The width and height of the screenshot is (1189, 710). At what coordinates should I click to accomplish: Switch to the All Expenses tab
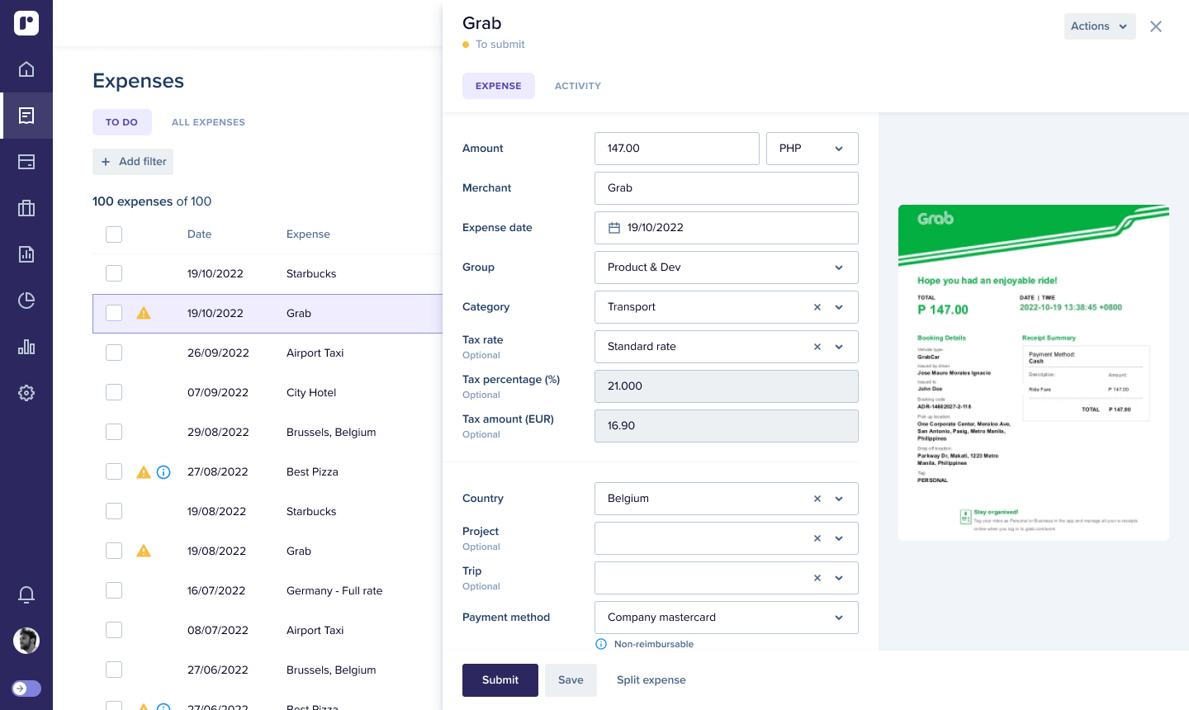(208, 122)
